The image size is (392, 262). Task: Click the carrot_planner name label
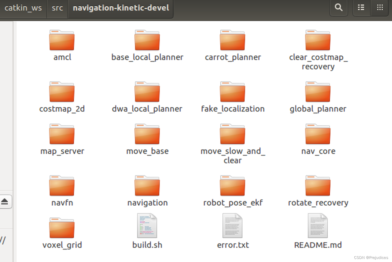click(x=233, y=57)
